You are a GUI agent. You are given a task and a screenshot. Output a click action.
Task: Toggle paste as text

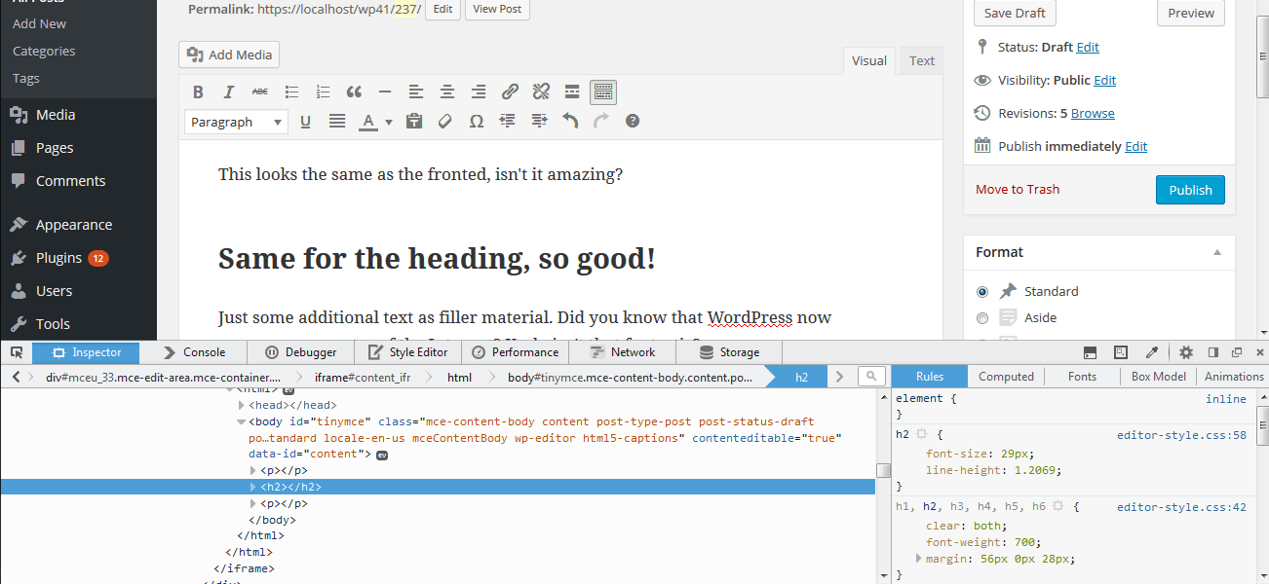tap(414, 122)
